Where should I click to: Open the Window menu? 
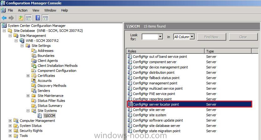(x=50, y=10)
